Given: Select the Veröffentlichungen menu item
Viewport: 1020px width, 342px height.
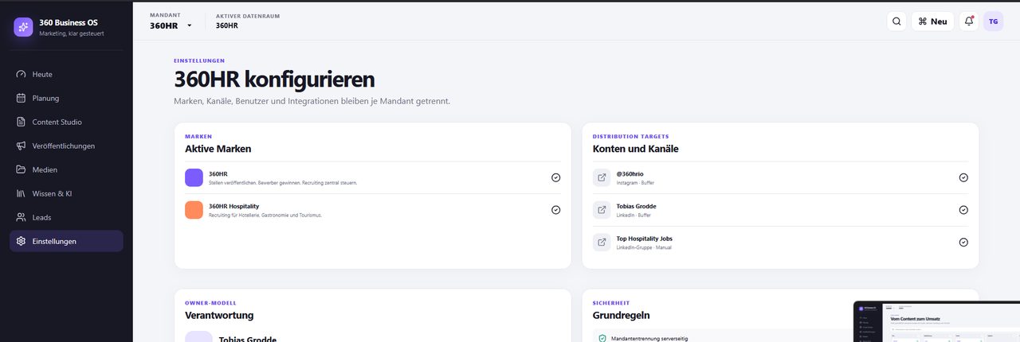Looking at the screenshot, I should tap(66, 146).
